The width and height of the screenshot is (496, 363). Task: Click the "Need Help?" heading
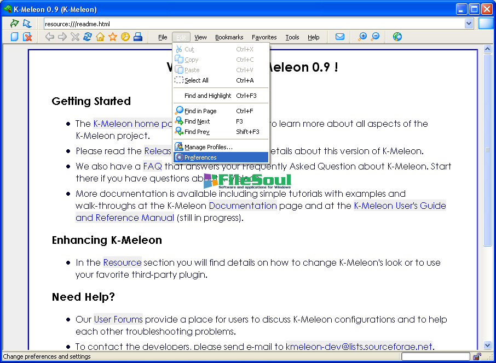click(x=83, y=297)
